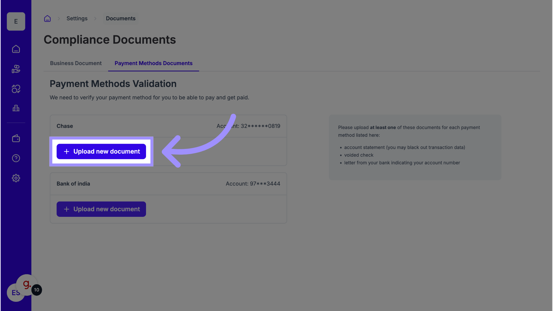
Task: Go to Settings breadcrumb link
Action: click(x=77, y=18)
